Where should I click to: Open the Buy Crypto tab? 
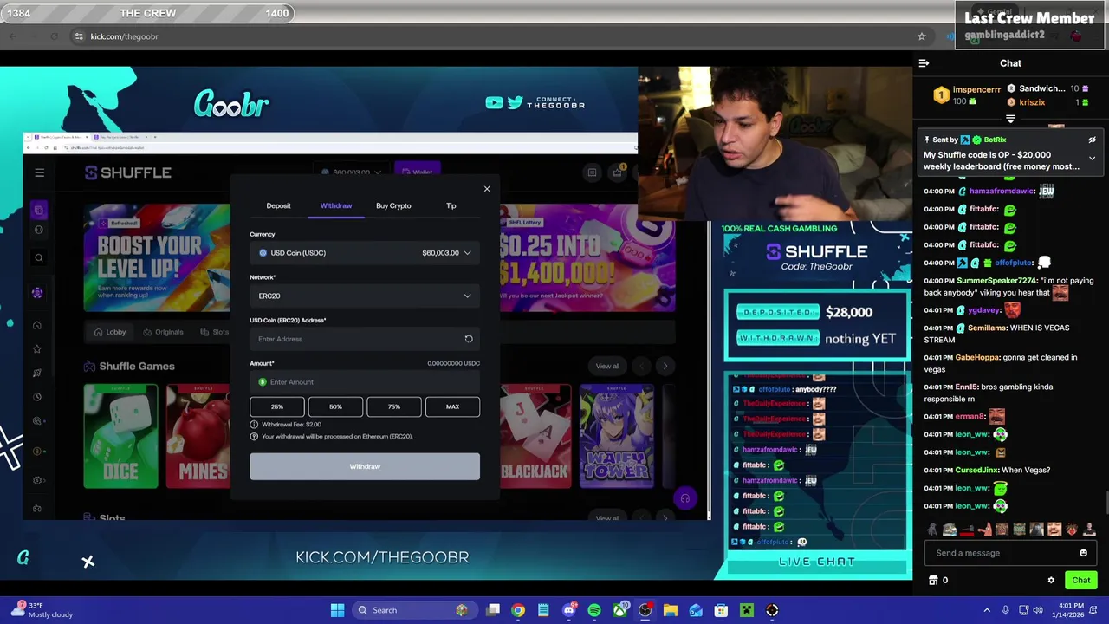[393, 205]
